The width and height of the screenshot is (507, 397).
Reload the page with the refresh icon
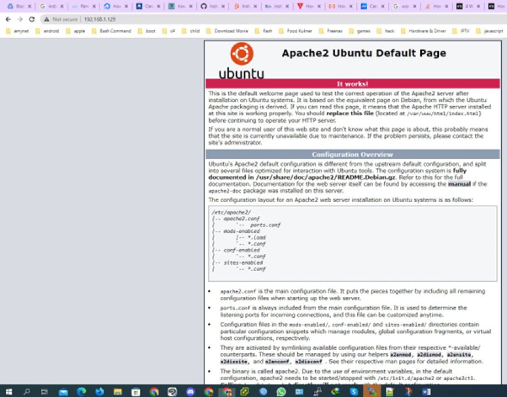point(31,19)
